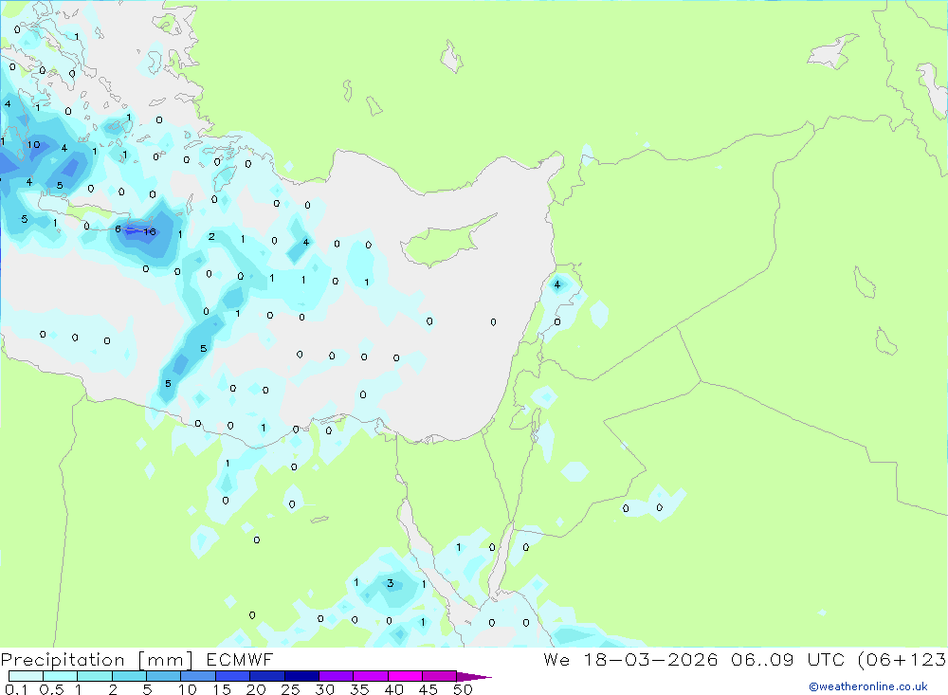This screenshot has height=695, width=948.
Task: Pick the legend swatch between 2 and 5
Action: (x=129, y=676)
